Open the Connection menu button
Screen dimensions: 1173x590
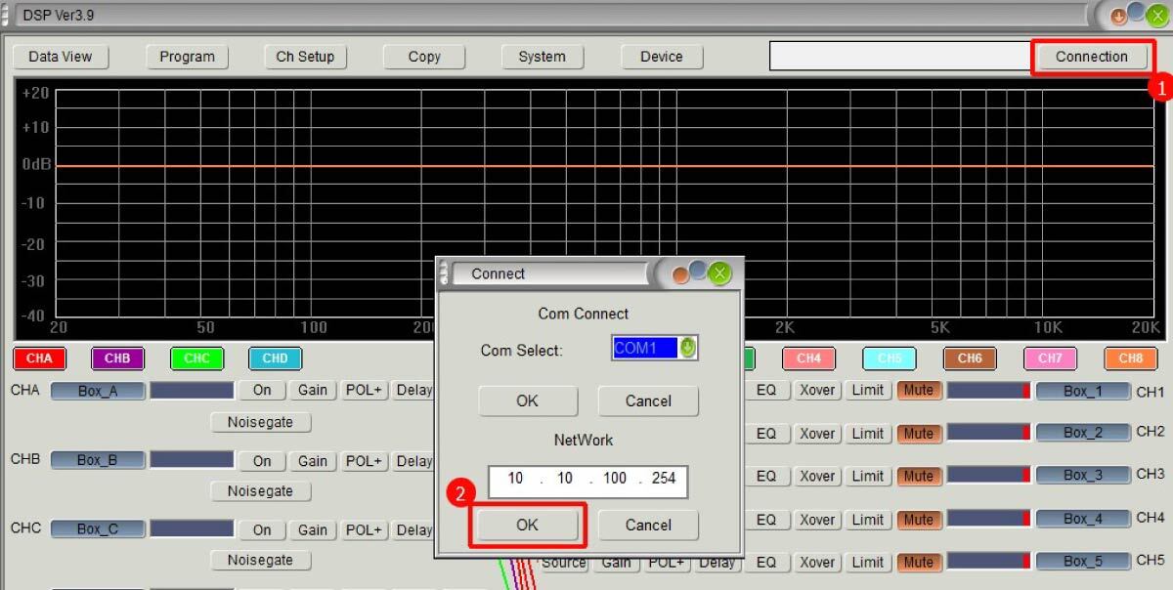pyautogui.click(x=1091, y=57)
